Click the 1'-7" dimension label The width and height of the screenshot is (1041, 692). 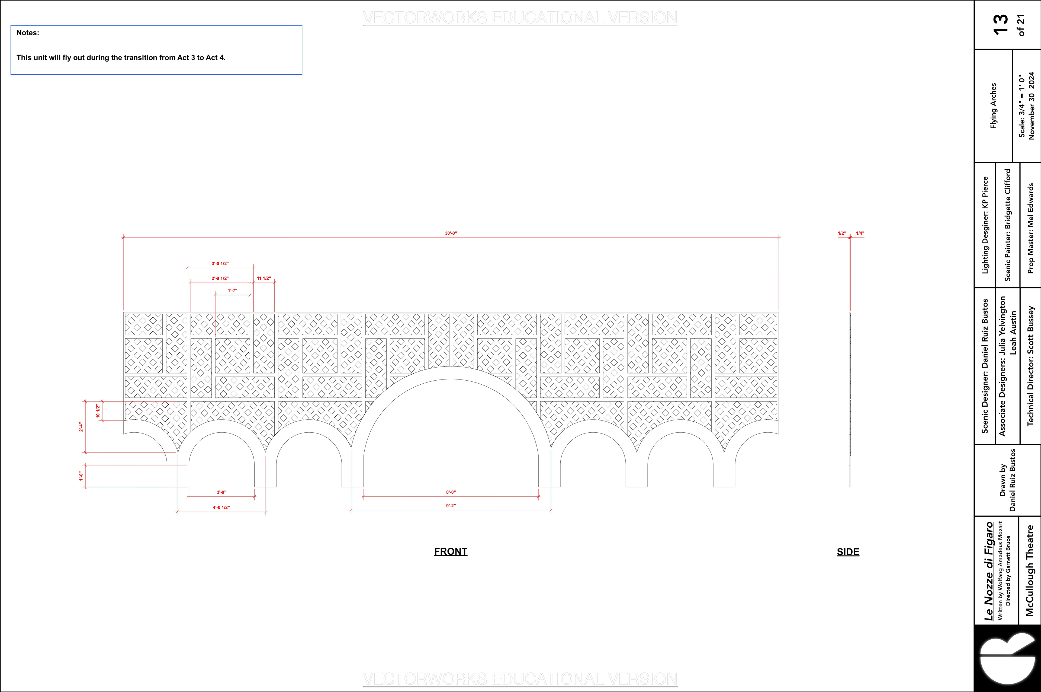(x=232, y=291)
